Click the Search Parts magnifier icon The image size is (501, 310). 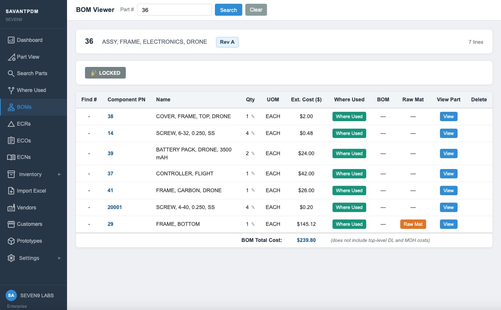[x=11, y=74]
